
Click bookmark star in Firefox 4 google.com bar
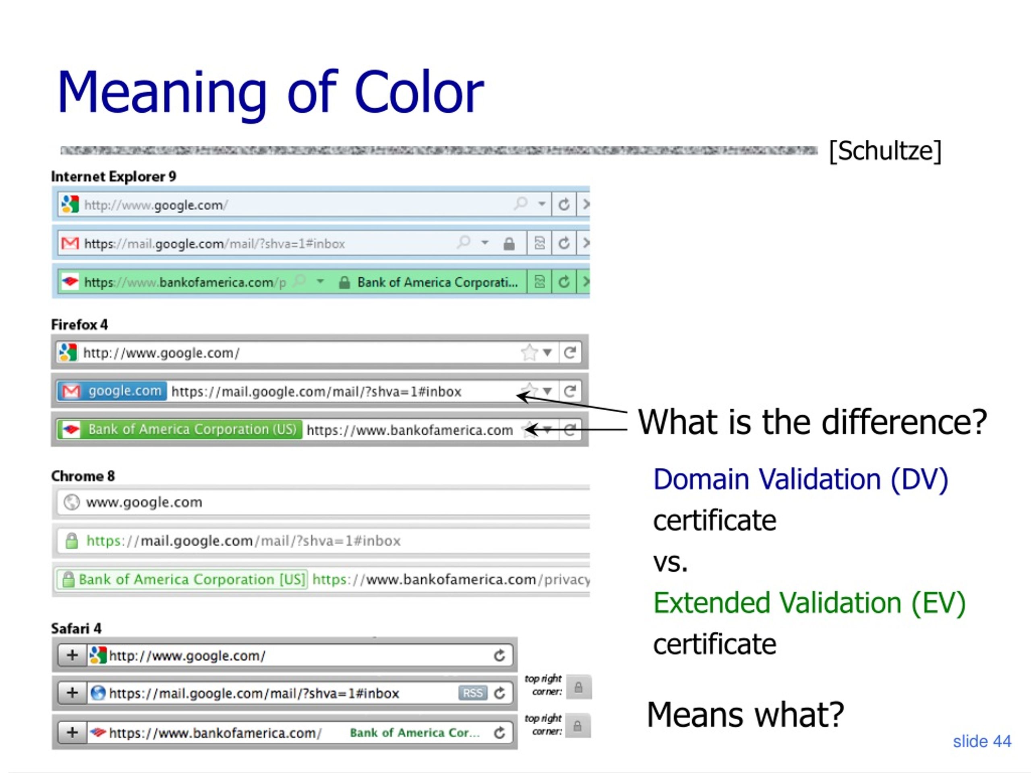click(x=530, y=352)
